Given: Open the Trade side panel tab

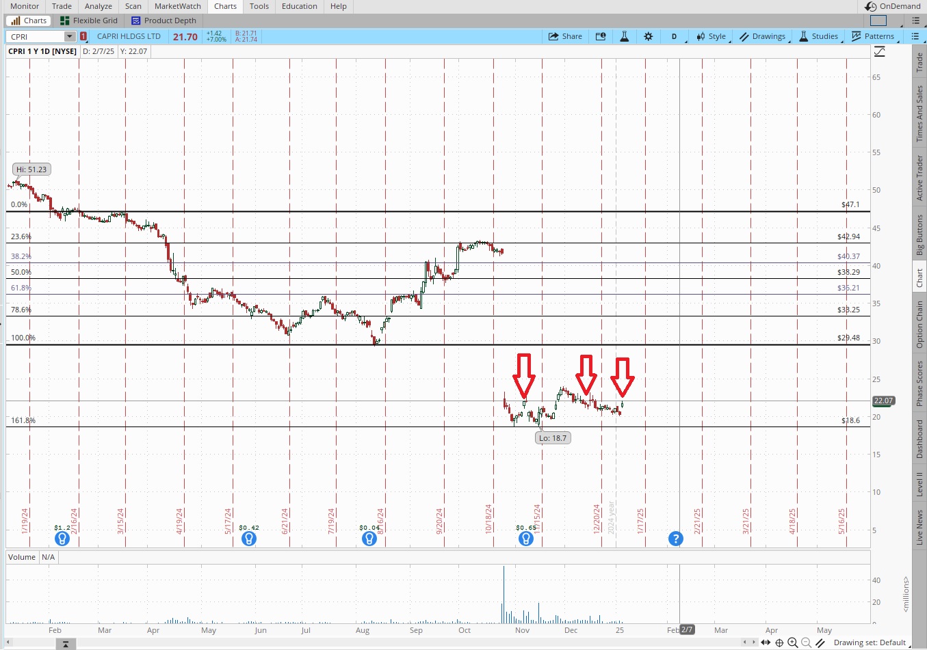Looking at the screenshot, I should (919, 63).
